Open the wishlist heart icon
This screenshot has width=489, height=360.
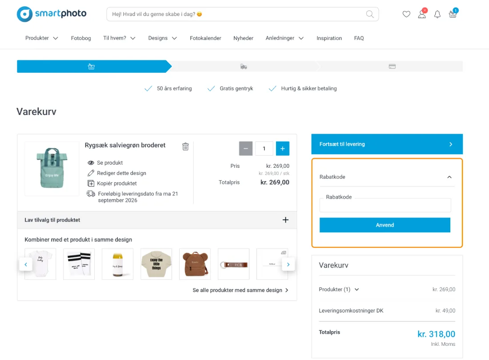point(406,14)
